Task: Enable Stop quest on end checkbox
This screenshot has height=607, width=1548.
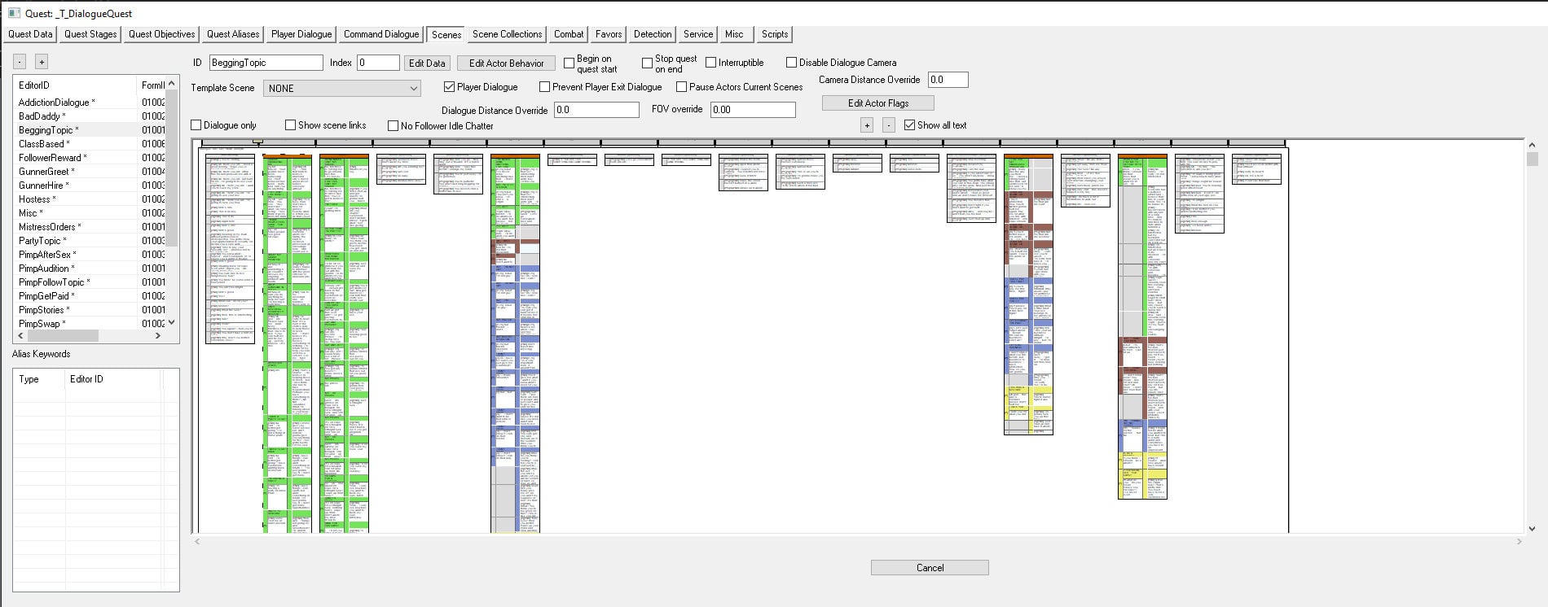Action: click(x=648, y=63)
